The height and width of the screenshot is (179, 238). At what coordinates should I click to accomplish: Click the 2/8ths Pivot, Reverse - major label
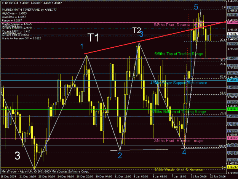click(x=179, y=141)
